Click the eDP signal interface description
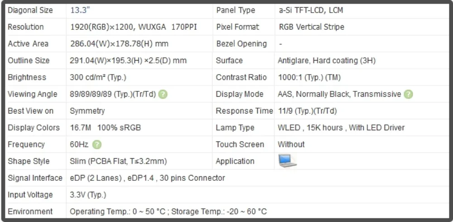453x222 pixels. pos(147,178)
